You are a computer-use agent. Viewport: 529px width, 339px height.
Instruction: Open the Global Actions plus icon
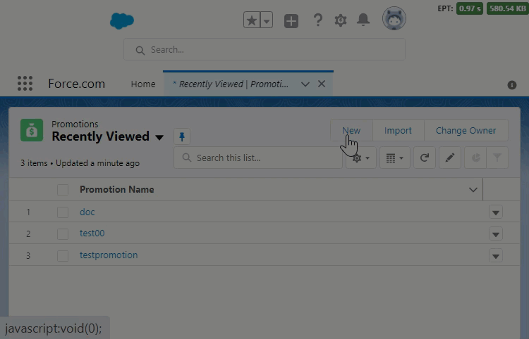[x=291, y=20]
